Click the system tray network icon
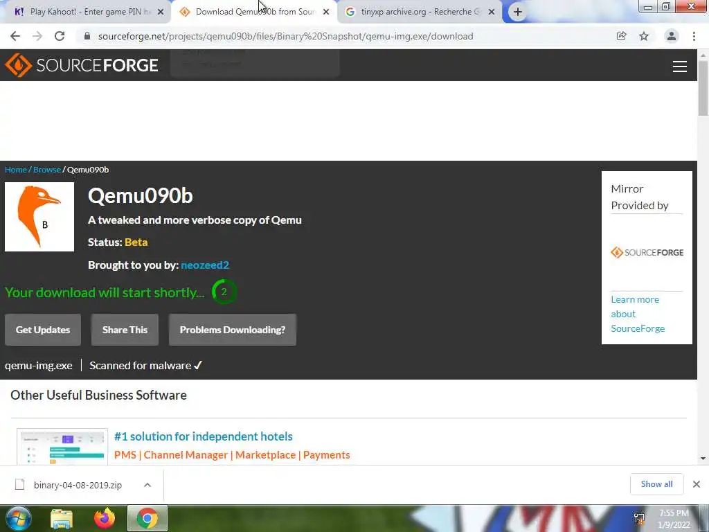 point(639,519)
